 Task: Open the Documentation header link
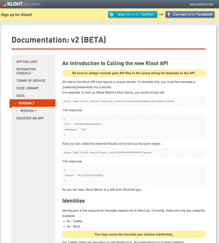click(x=201, y=4)
